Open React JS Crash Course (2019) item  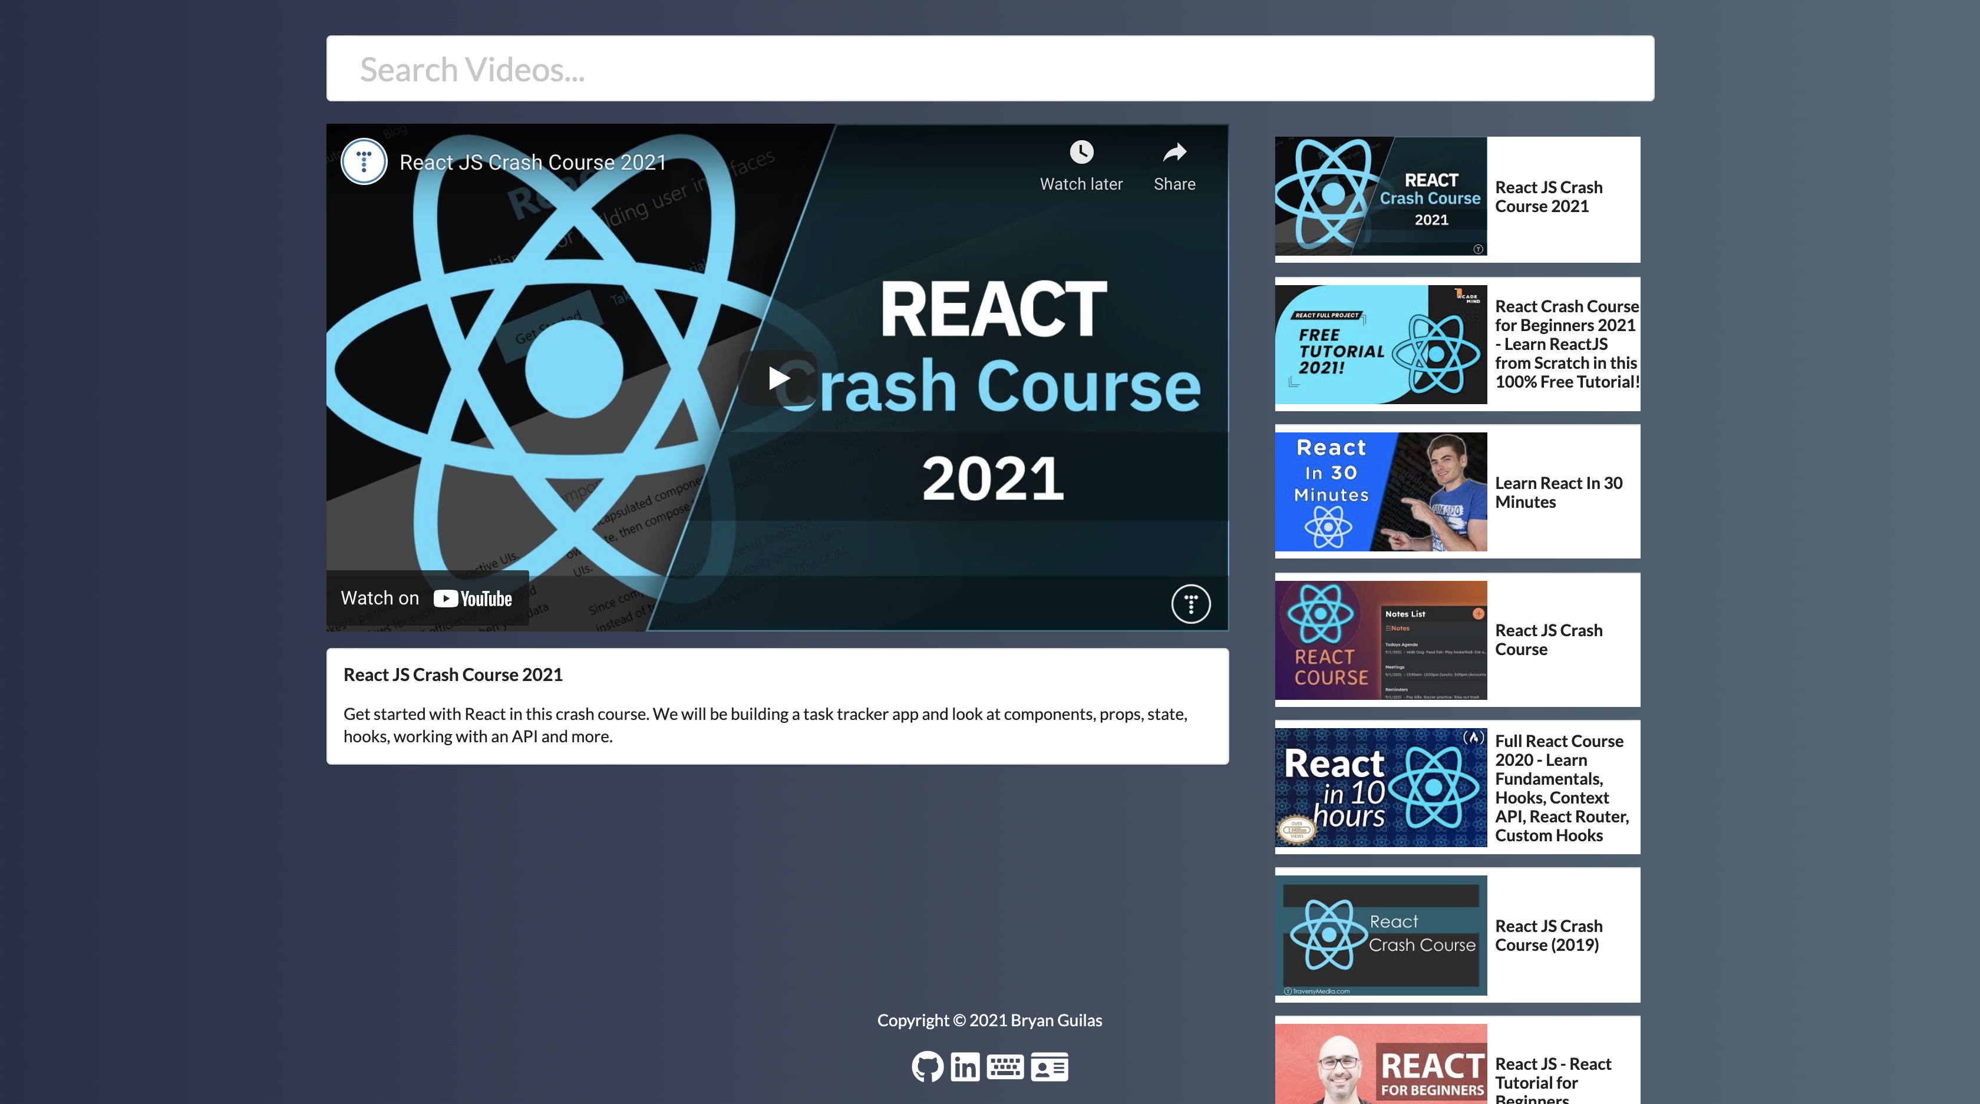coord(1548,935)
